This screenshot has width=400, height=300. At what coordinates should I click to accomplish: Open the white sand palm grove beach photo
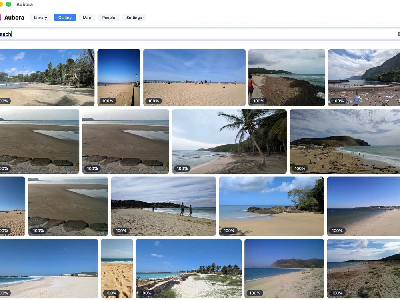pos(188,269)
